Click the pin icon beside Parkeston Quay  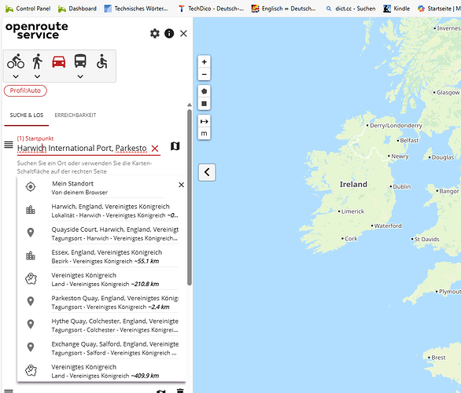[31, 301]
